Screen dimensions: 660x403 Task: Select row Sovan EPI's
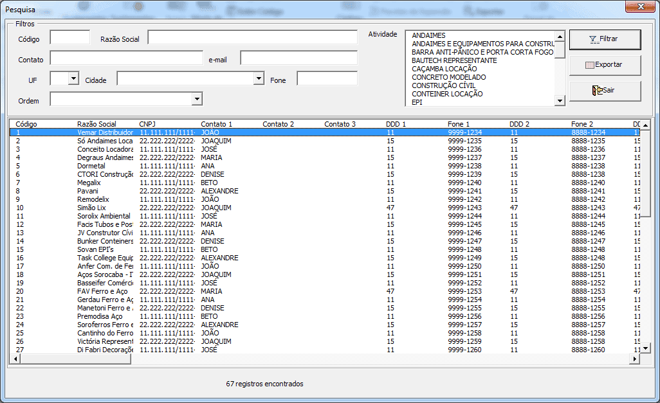(x=325, y=249)
